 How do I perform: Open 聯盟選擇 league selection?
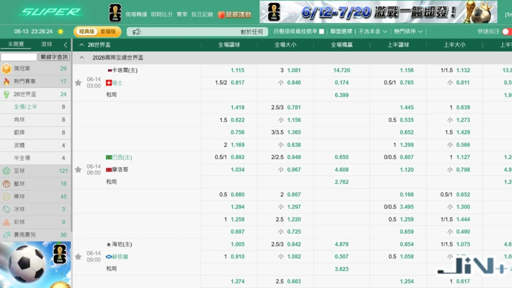341,31
